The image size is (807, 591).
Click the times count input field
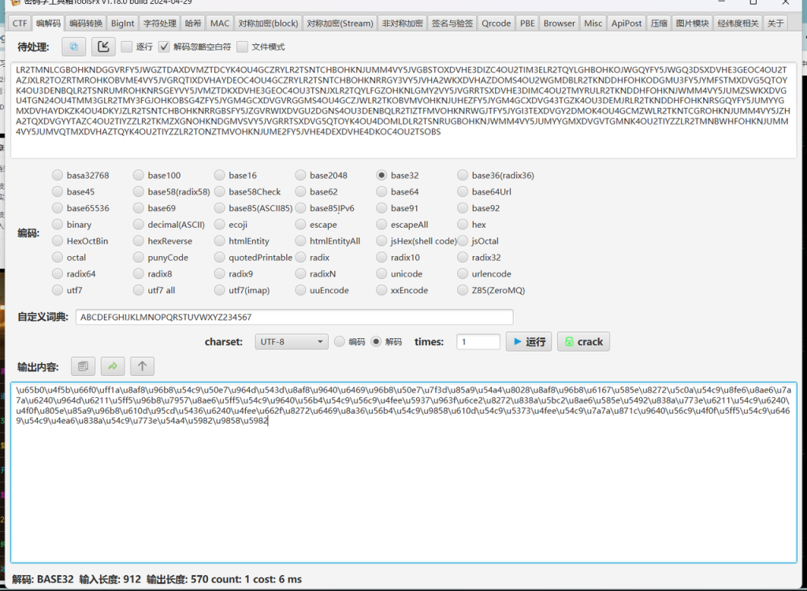coord(478,342)
